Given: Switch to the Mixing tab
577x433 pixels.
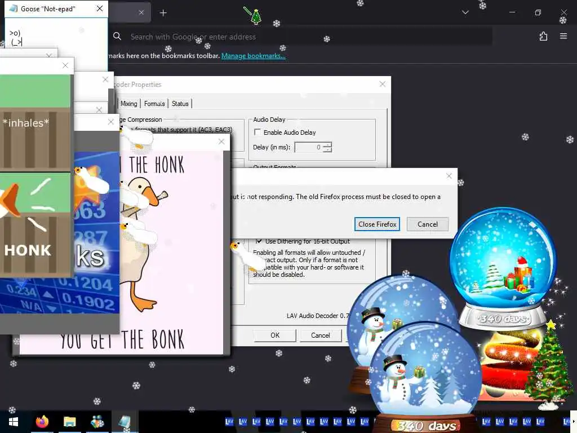Looking at the screenshot, I should coord(129,104).
